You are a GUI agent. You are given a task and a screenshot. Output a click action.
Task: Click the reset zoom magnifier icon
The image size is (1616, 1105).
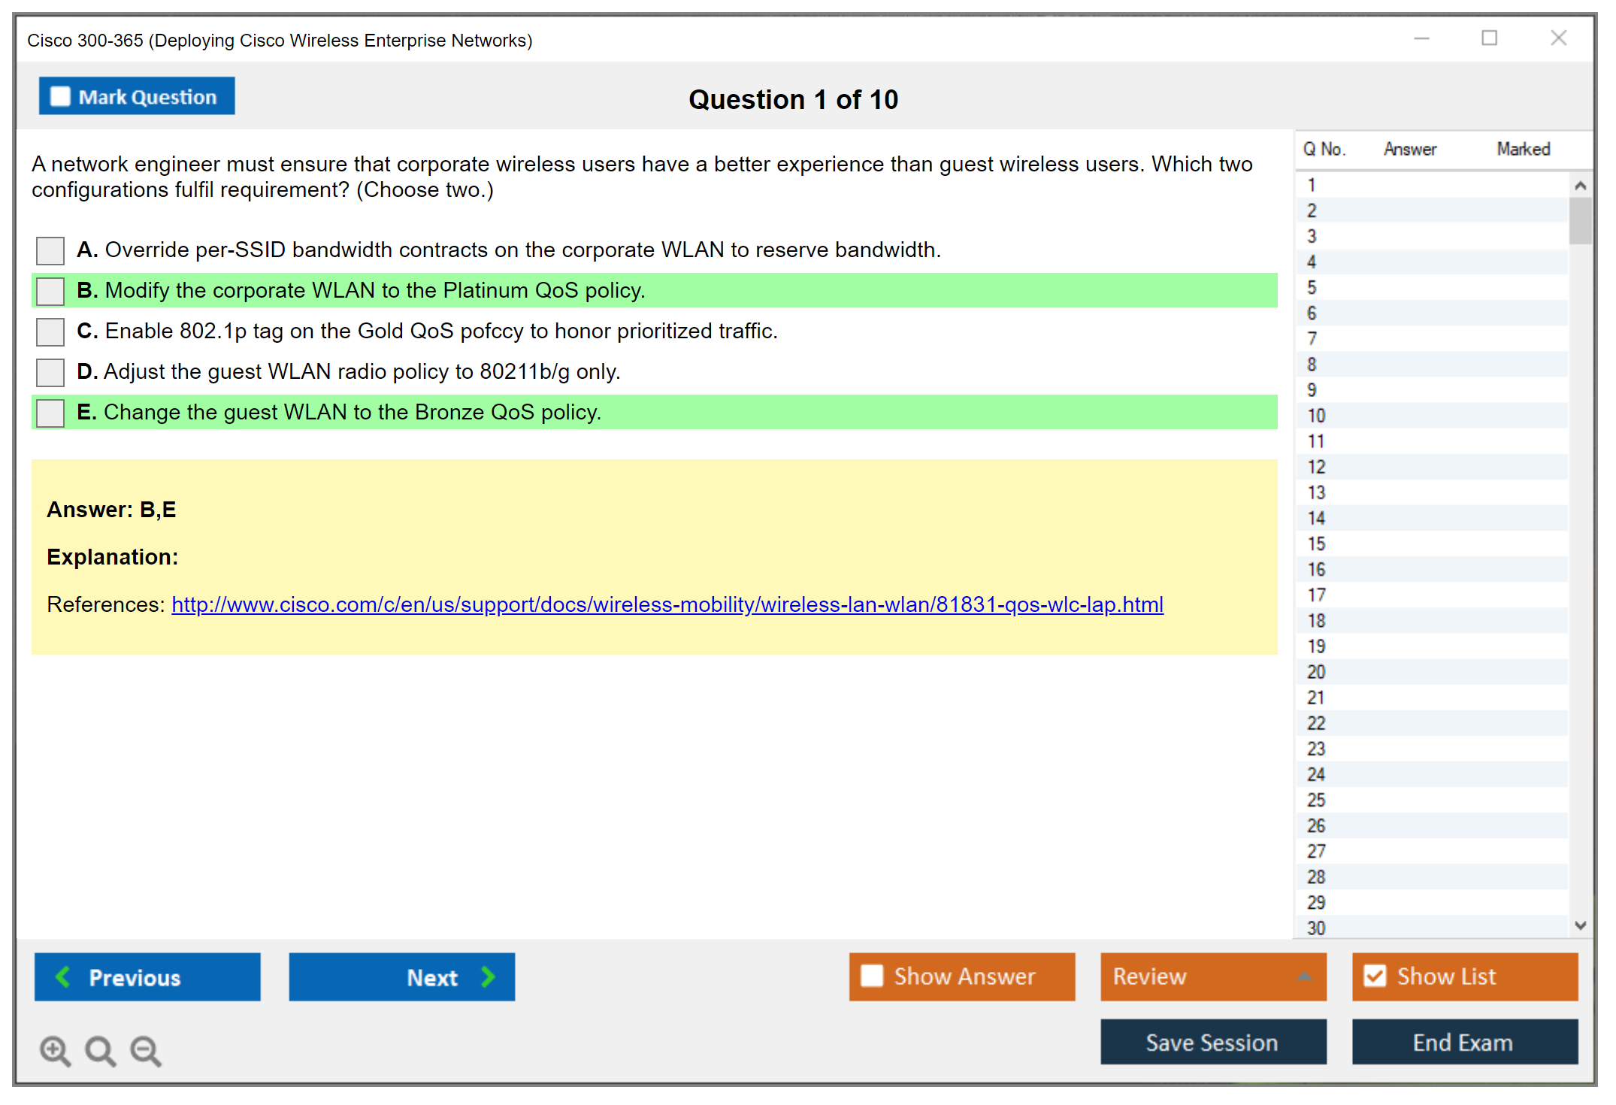pos(99,1050)
